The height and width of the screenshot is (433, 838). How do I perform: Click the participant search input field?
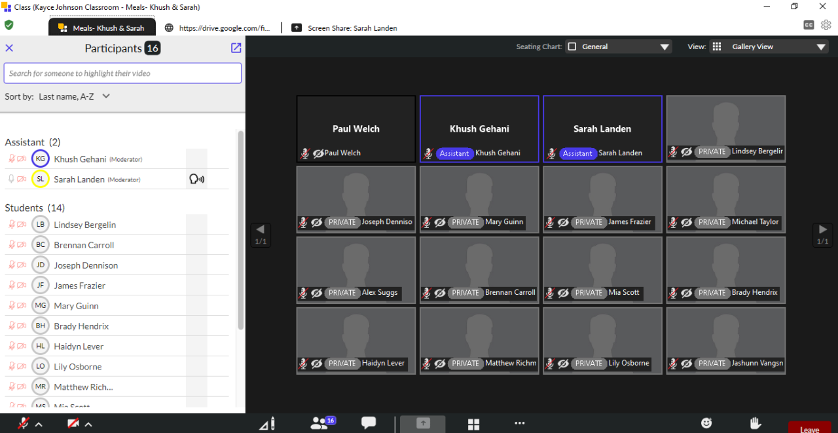[x=122, y=73]
